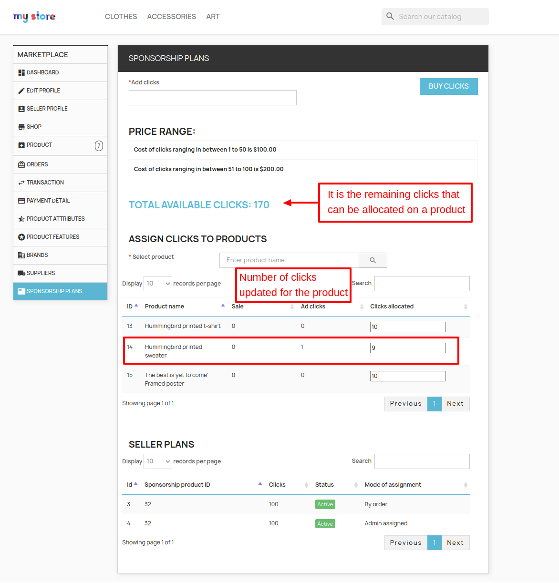
Task: Click 'By order' mode cell
Action: point(376,504)
